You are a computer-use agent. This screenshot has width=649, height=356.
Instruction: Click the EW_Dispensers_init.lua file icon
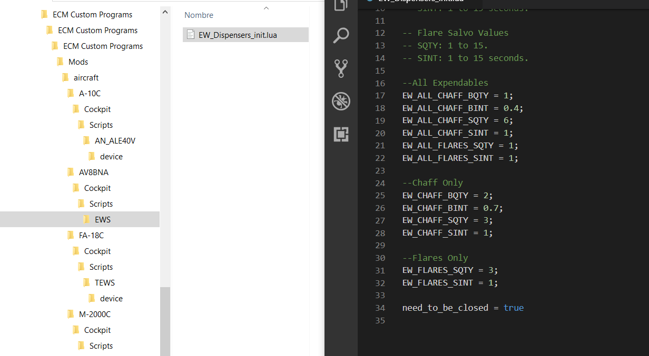(x=191, y=35)
